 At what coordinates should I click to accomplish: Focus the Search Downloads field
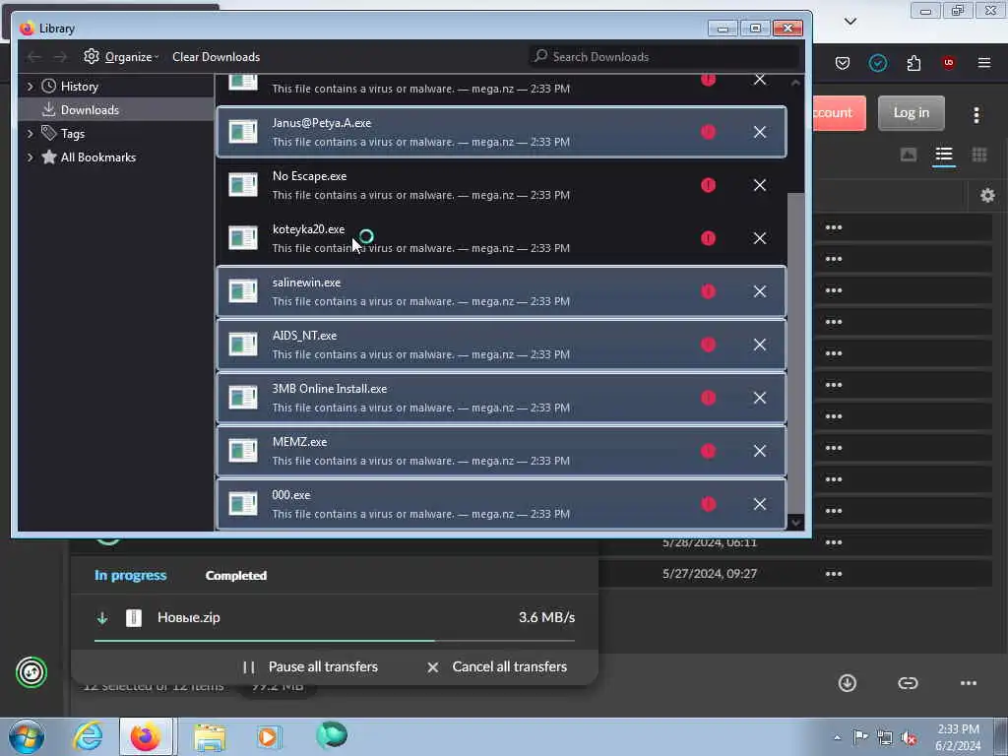664,56
